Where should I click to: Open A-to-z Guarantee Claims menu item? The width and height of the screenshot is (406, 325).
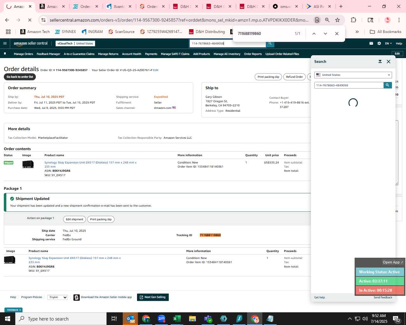pos(79,54)
